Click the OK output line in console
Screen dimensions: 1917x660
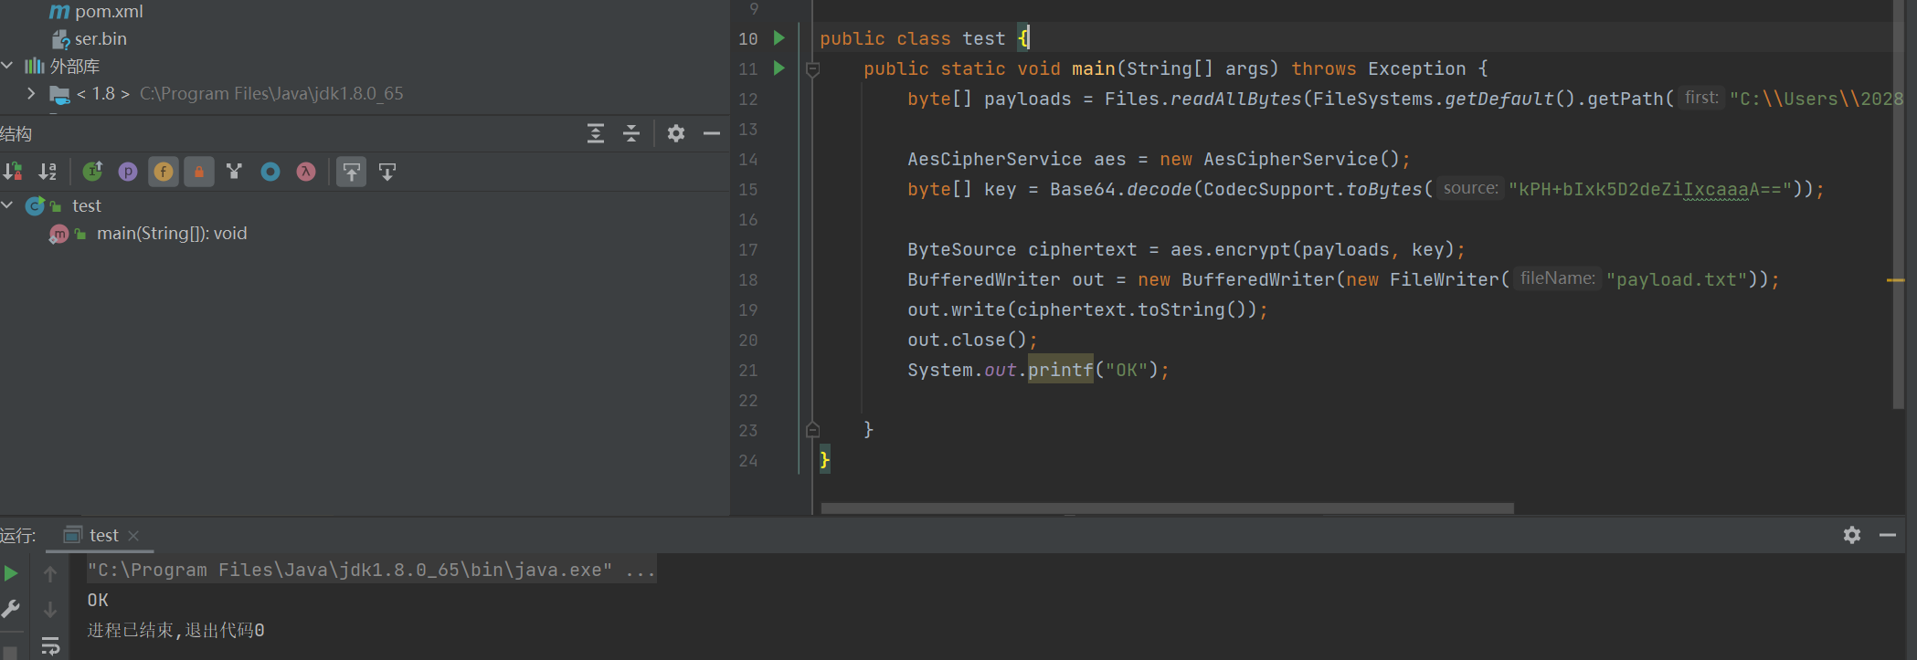[x=98, y=600]
